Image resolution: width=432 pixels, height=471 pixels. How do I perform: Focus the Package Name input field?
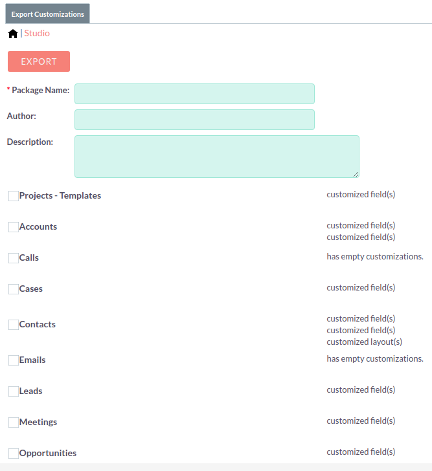(x=194, y=94)
